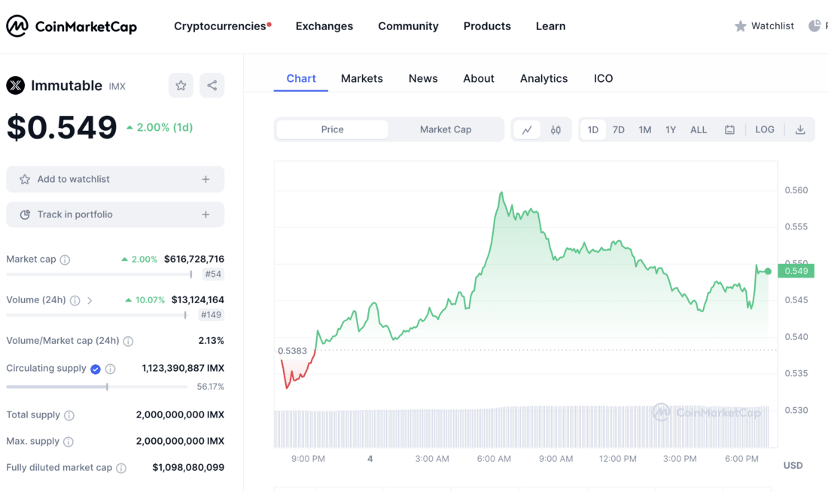This screenshot has height=492, width=828.
Task: Select the ALL time range
Action: [x=699, y=130]
